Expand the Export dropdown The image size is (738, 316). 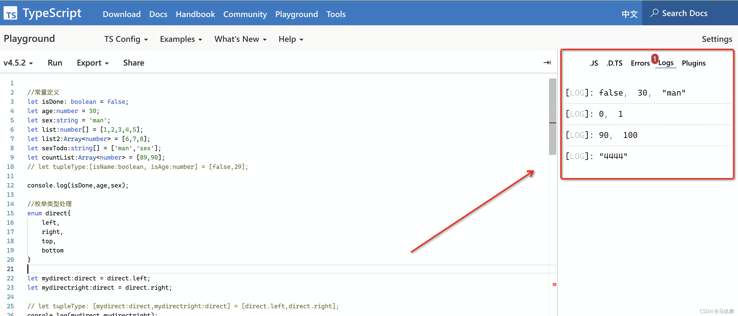point(93,63)
